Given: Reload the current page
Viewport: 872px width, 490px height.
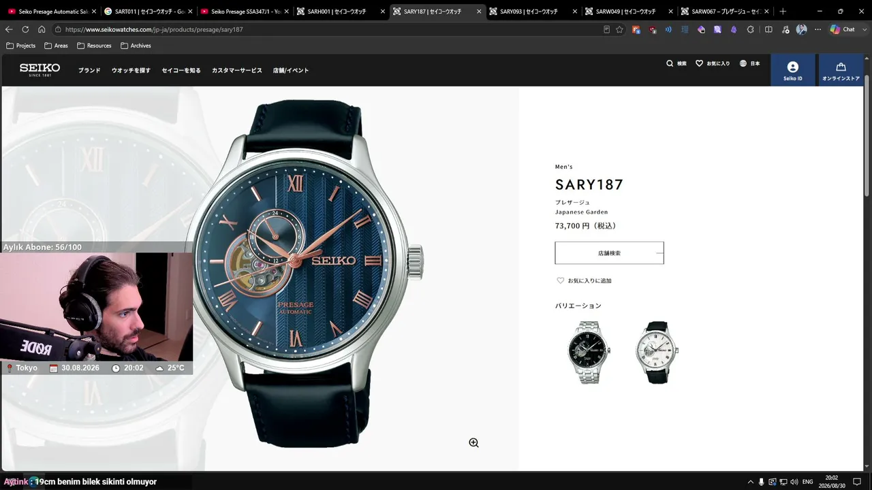Looking at the screenshot, I should (25, 29).
